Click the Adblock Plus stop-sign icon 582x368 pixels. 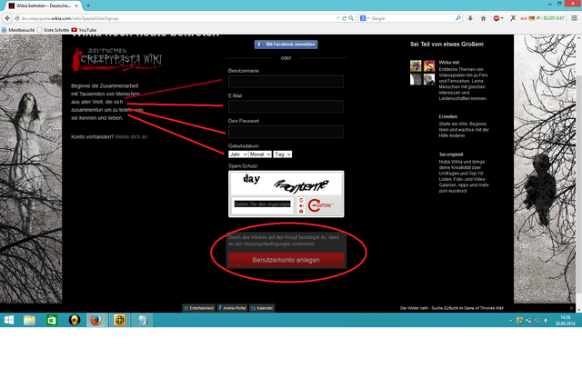click(x=496, y=18)
